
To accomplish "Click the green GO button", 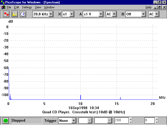I will [x=5, y=121].
